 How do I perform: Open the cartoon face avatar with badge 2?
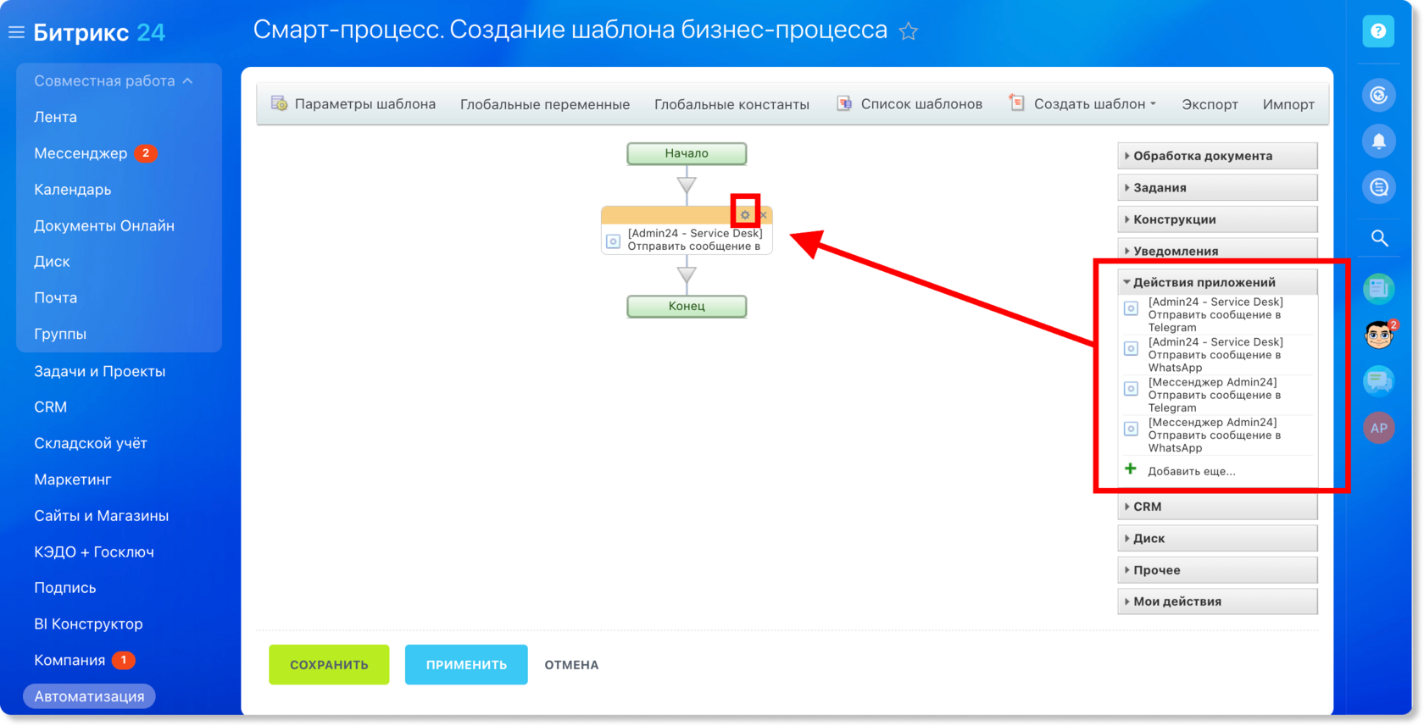pyautogui.click(x=1380, y=335)
